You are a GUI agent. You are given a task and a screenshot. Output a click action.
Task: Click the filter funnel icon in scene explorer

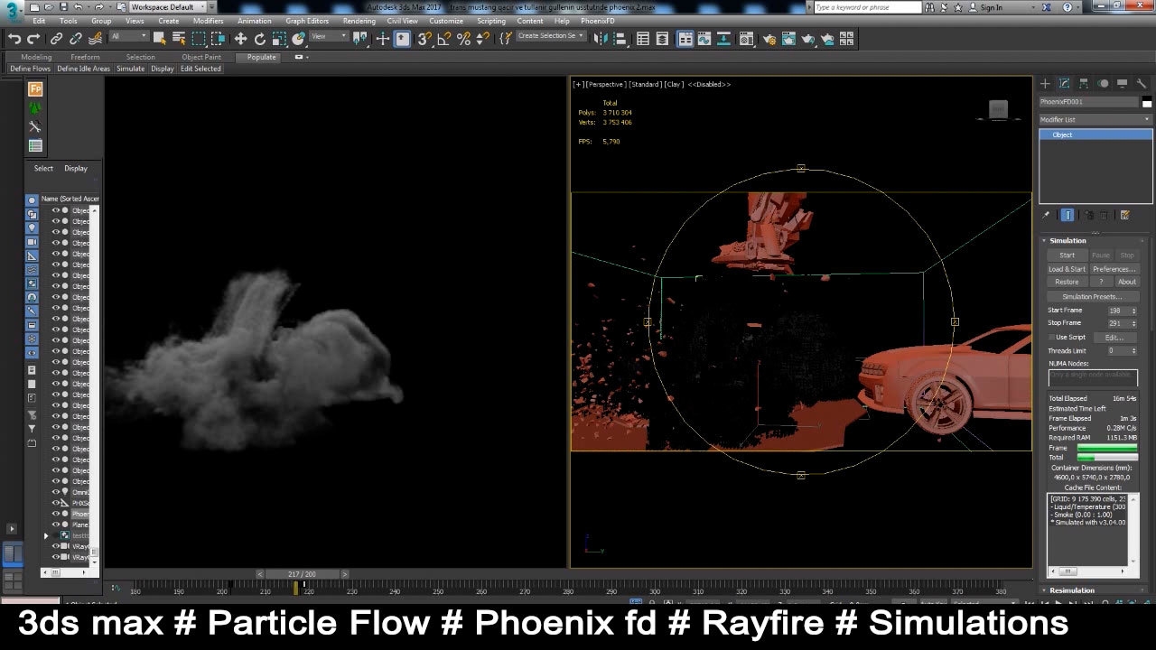(x=32, y=428)
